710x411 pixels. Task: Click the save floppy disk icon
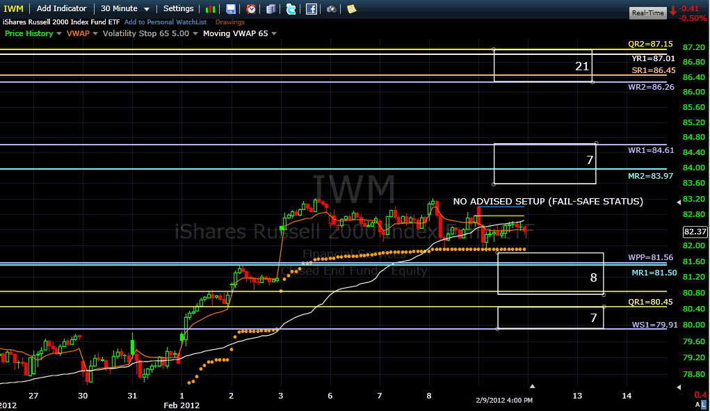[230, 9]
